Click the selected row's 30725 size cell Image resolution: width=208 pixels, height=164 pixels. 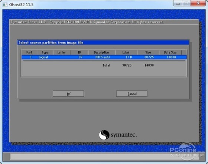click(x=149, y=57)
